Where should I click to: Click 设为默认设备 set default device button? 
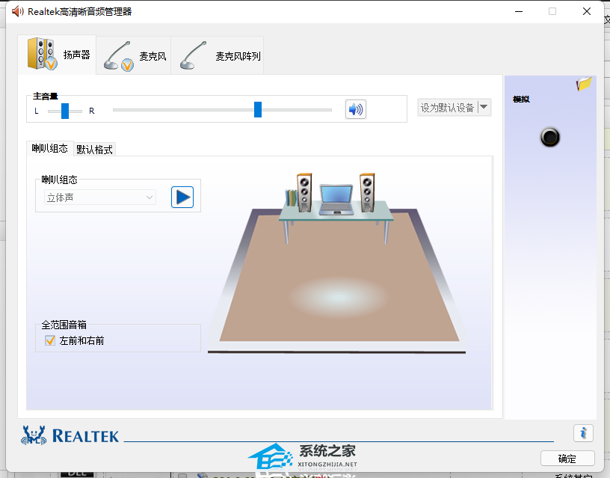[447, 108]
